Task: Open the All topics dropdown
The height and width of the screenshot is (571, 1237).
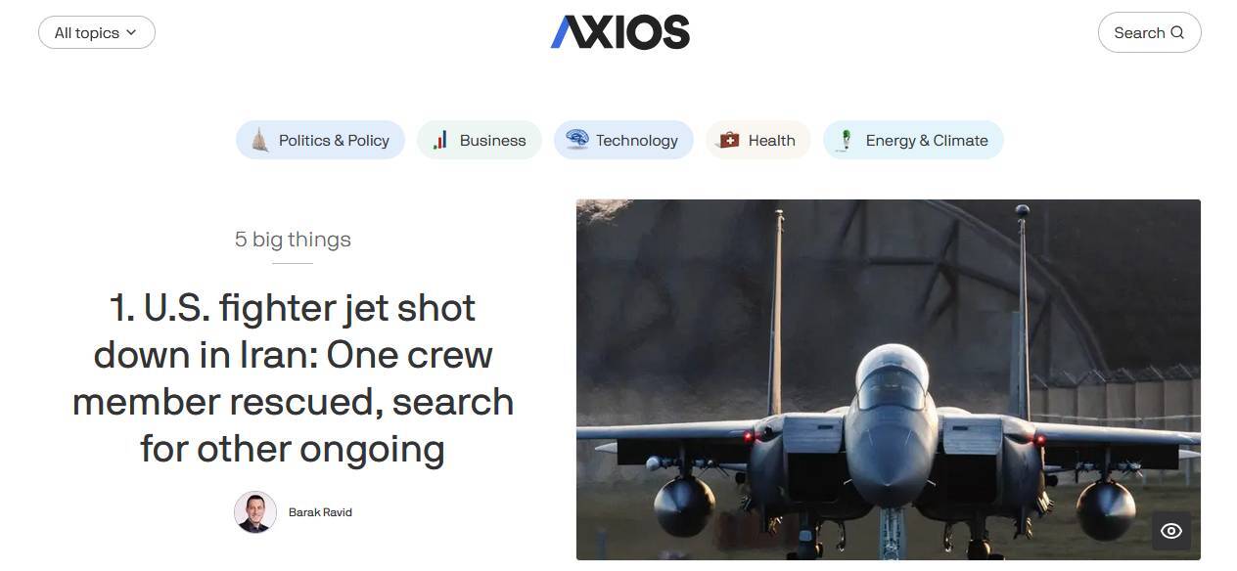Action: pos(97,32)
